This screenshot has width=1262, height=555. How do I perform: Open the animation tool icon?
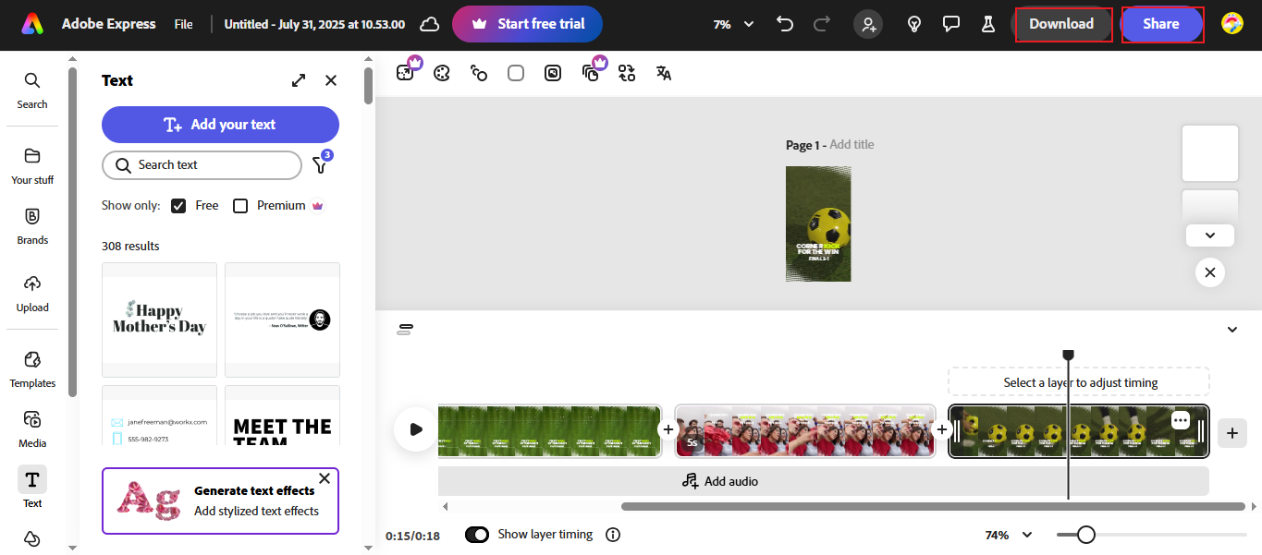click(479, 73)
